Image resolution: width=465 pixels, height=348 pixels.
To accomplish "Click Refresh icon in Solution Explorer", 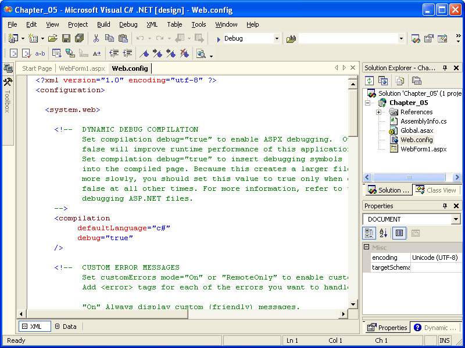I will click(370, 81).
